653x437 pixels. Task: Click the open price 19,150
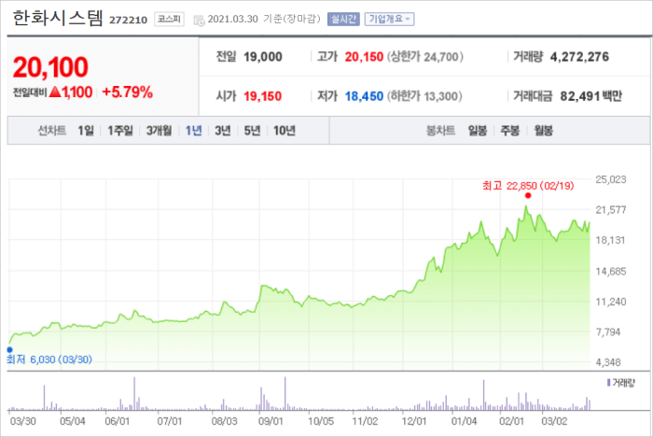262,96
